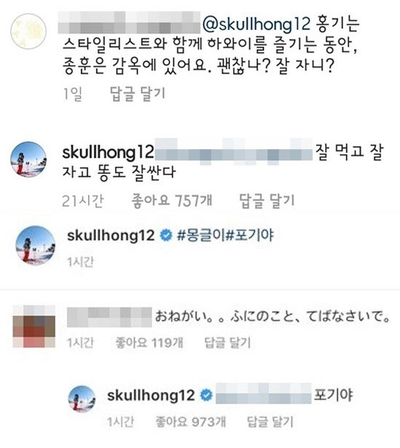400x448 pixels.
Task: Click the verified badge beside #몽글이 hashtag
Action: click(x=166, y=236)
